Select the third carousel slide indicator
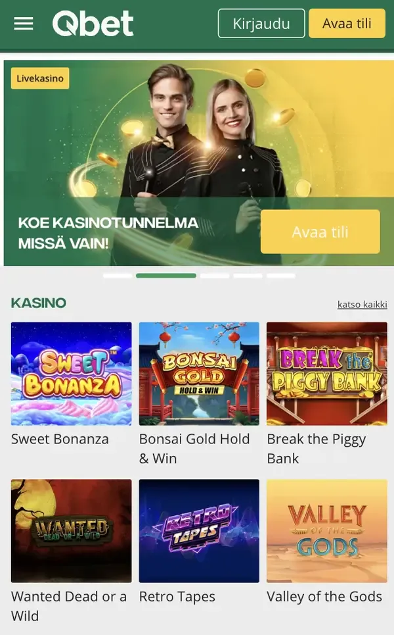 [215, 276]
